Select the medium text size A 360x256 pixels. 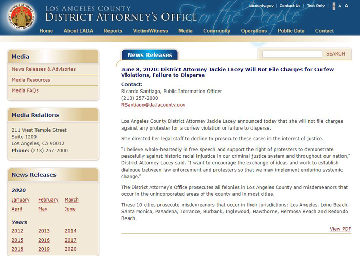[x=340, y=6]
